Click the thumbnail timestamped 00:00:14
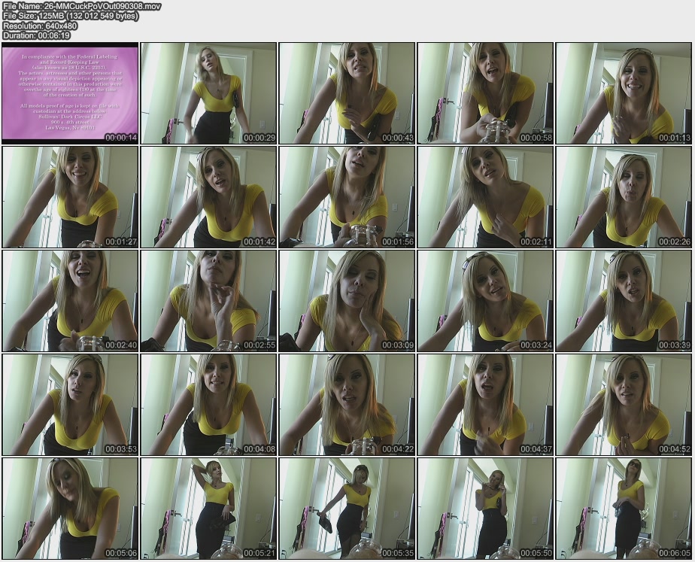 [x=70, y=93]
